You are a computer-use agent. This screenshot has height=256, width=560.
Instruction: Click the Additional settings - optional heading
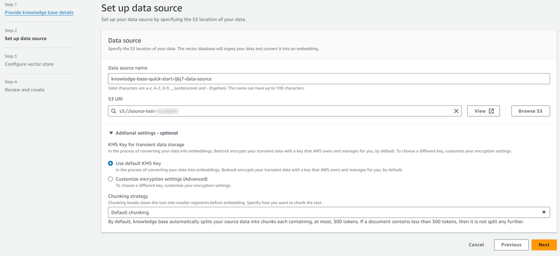(x=147, y=133)
